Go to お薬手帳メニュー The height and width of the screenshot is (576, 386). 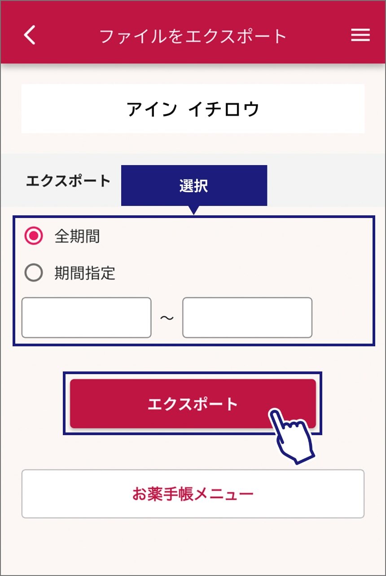(193, 494)
